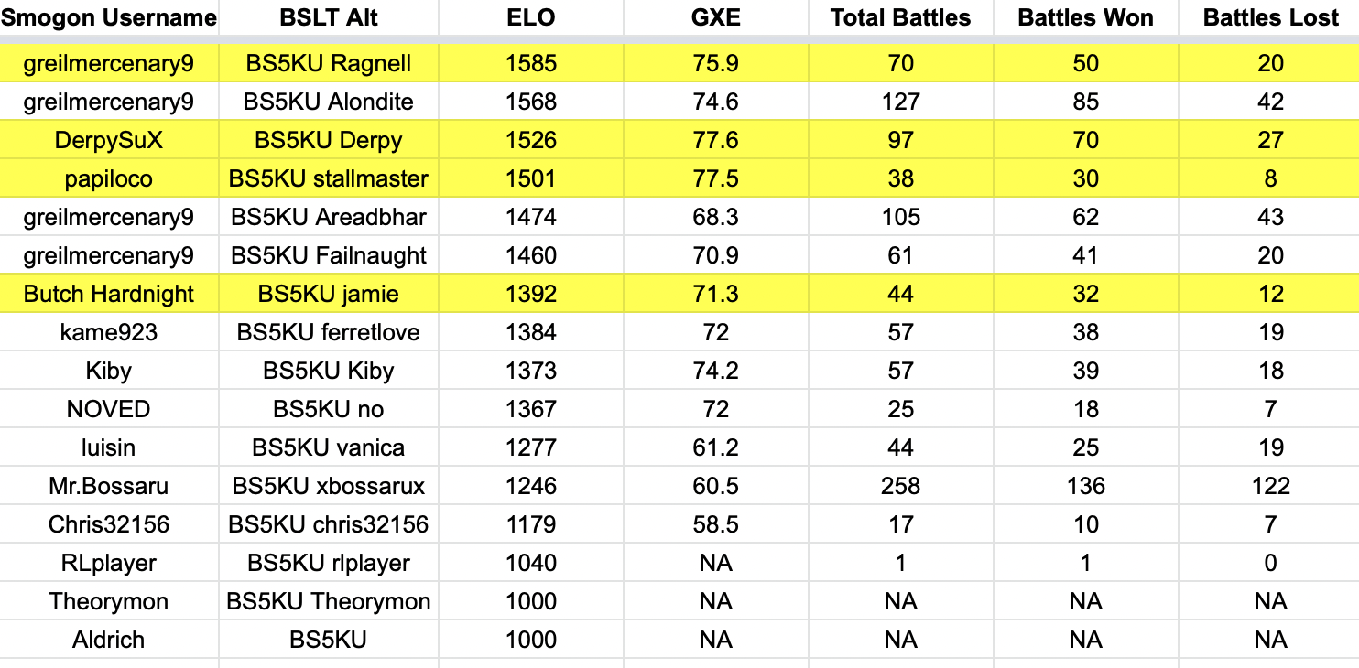The width and height of the screenshot is (1359, 668).
Task: Click the Battles Lost column header
Action: click(x=1270, y=17)
